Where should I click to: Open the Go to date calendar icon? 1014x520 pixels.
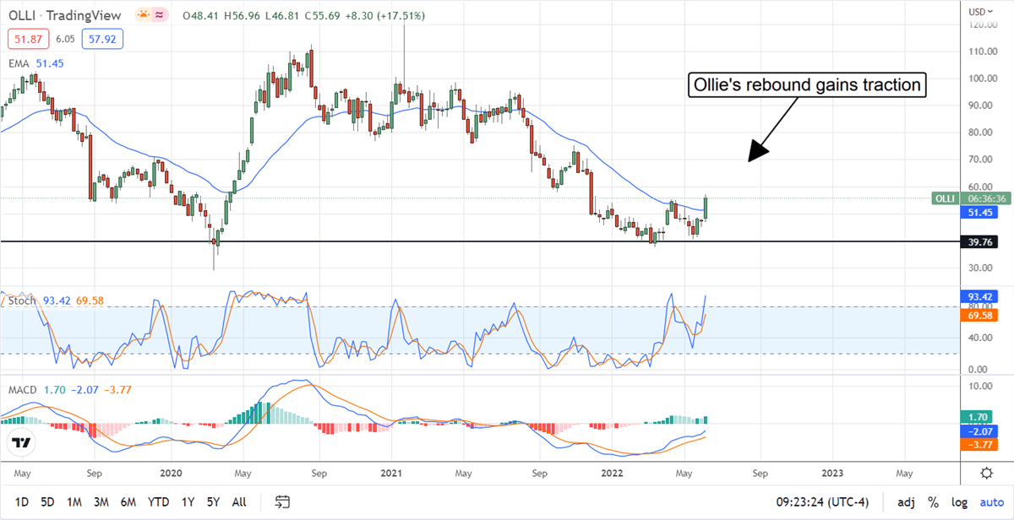click(x=283, y=502)
